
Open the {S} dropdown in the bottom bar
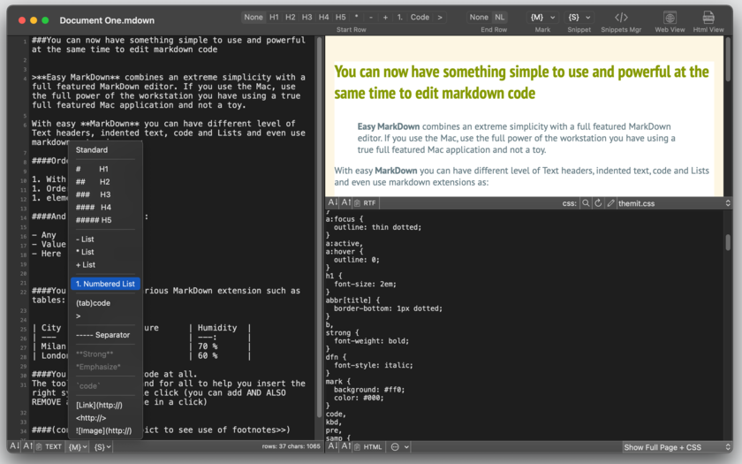pyautogui.click(x=102, y=446)
